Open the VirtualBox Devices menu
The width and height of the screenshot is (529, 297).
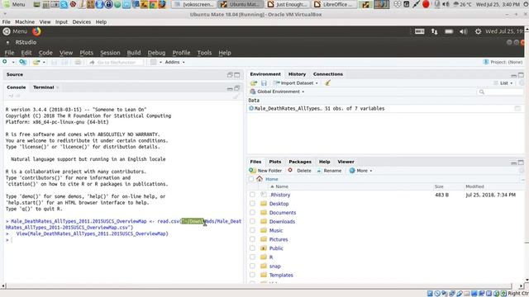81,22
